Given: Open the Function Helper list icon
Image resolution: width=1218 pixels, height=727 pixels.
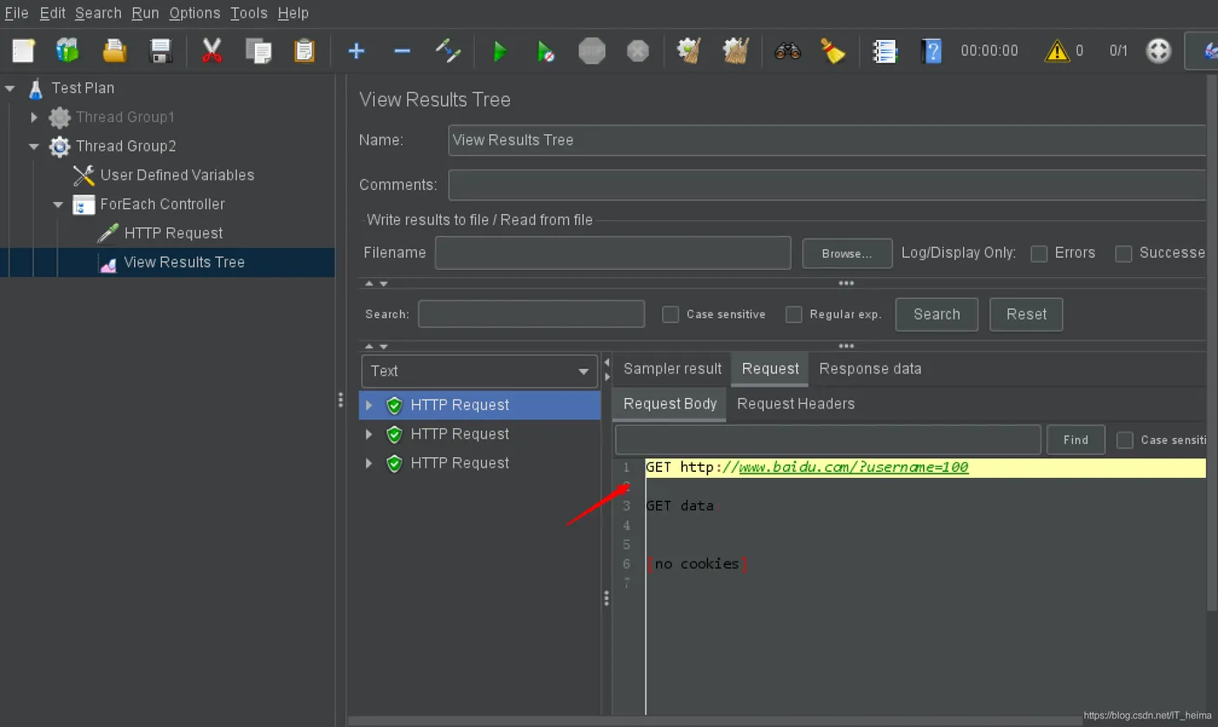Looking at the screenshot, I should pyautogui.click(x=885, y=51).
